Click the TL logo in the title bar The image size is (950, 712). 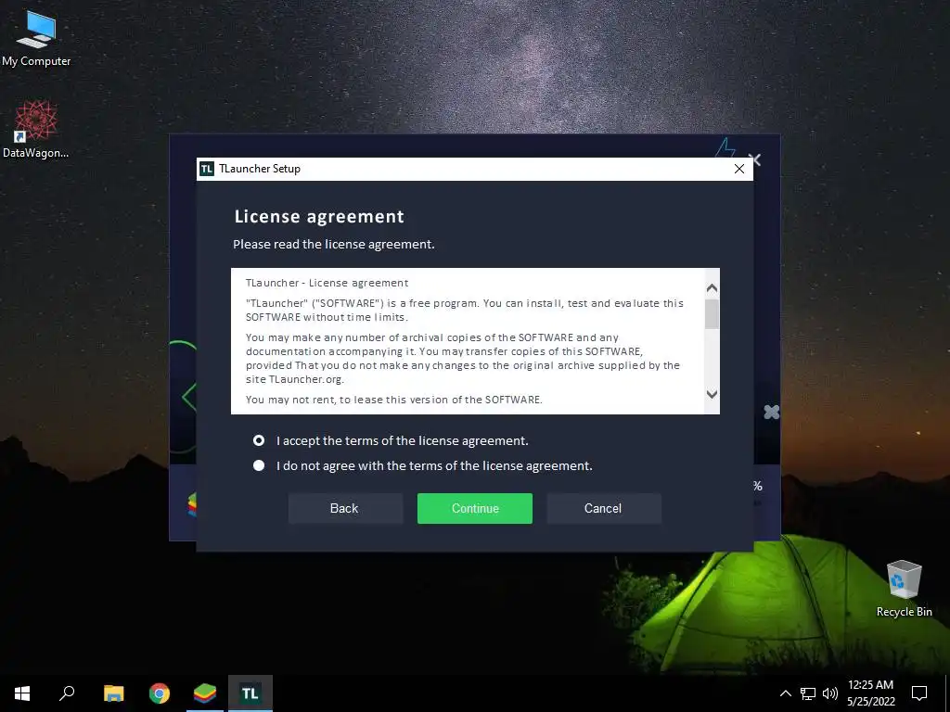207,169
